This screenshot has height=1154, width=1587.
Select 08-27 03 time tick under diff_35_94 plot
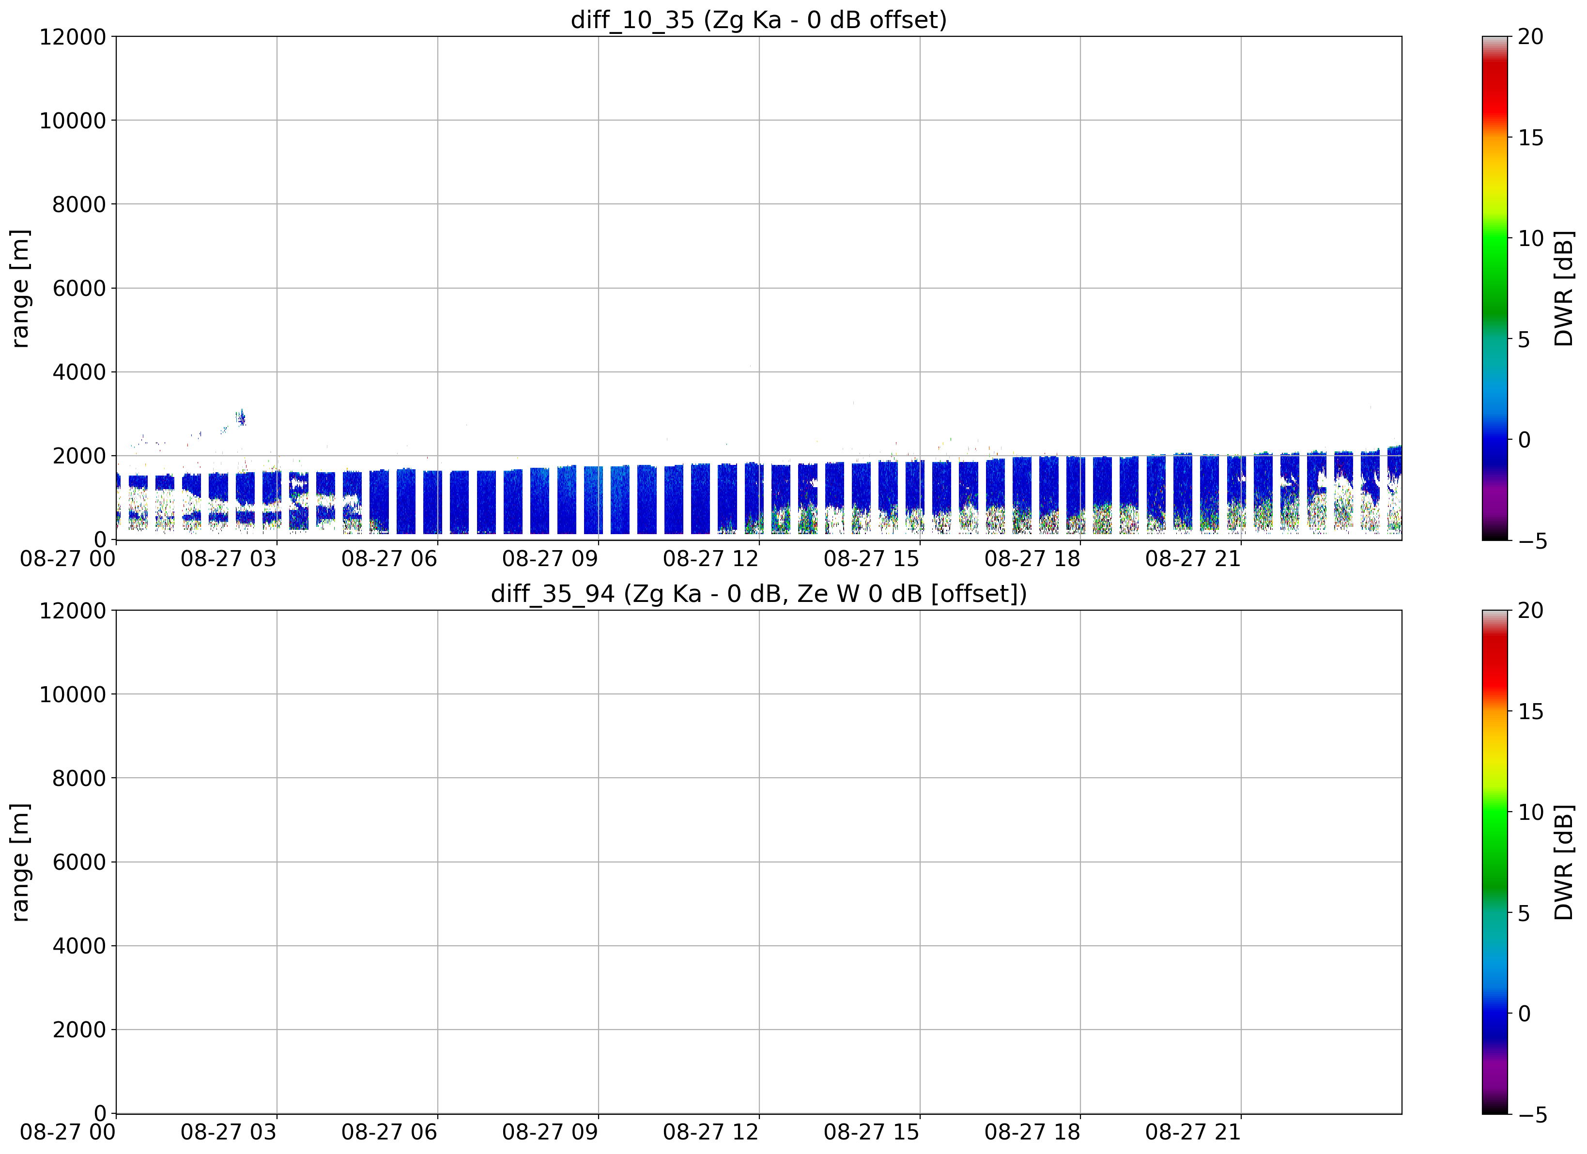[229, 1132]
